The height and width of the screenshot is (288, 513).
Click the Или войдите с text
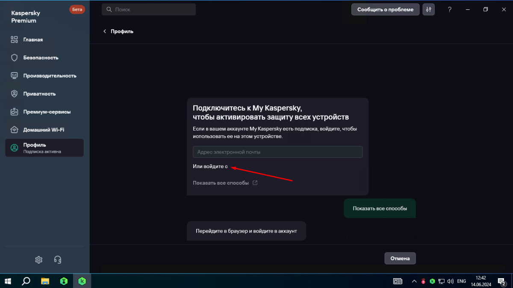210,166
